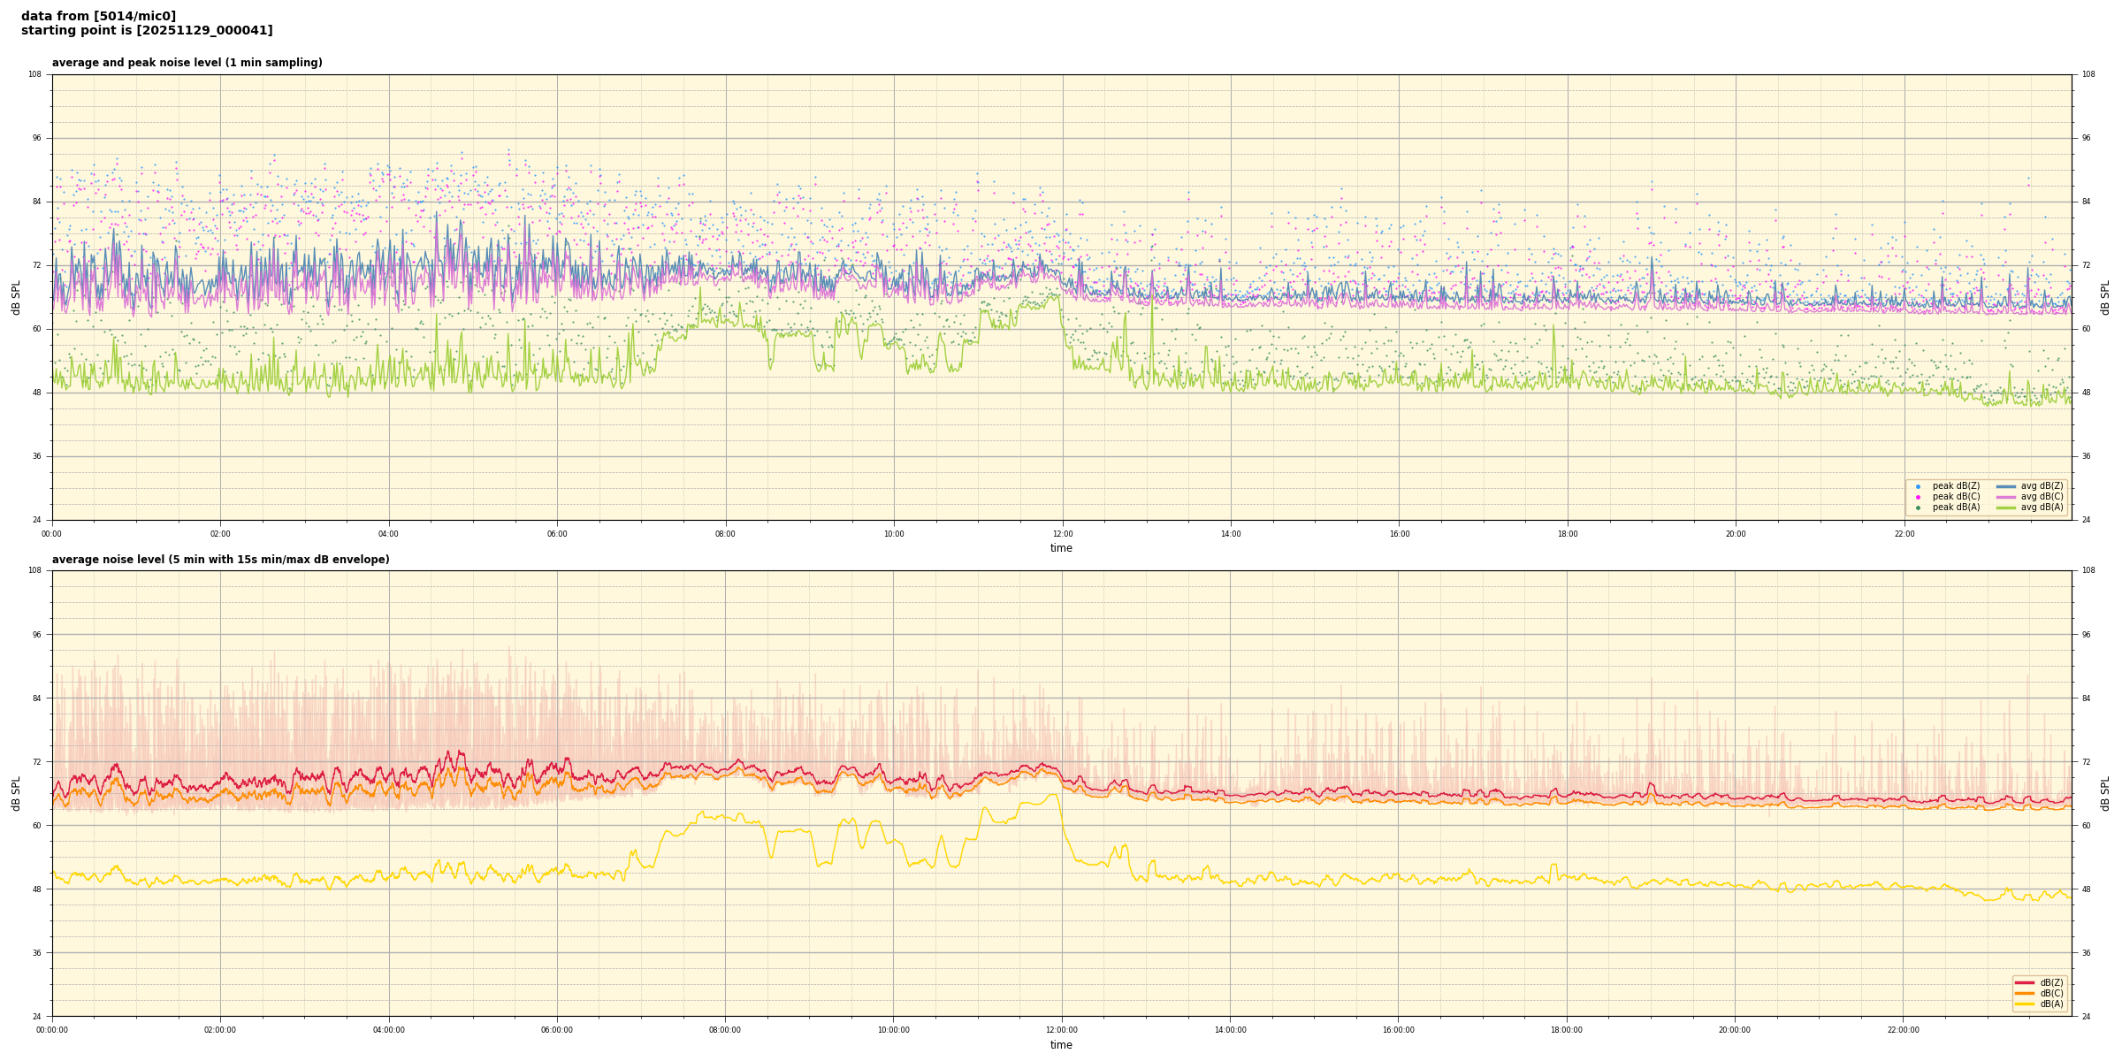The width and height of the screenshot is (2122, 1061).
Task: Click the 'time' axis label under top chart
Action: point(1061,548)
